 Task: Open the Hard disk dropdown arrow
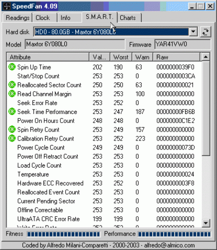pyautogui.click(x=193, y=31)
